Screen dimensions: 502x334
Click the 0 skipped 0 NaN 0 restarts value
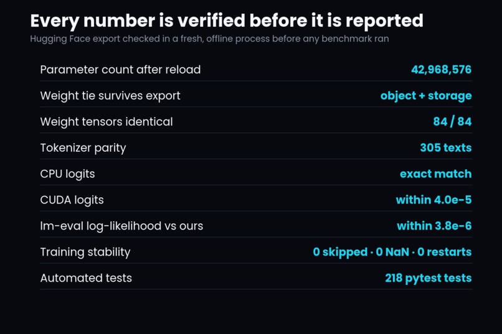(392, 252)
